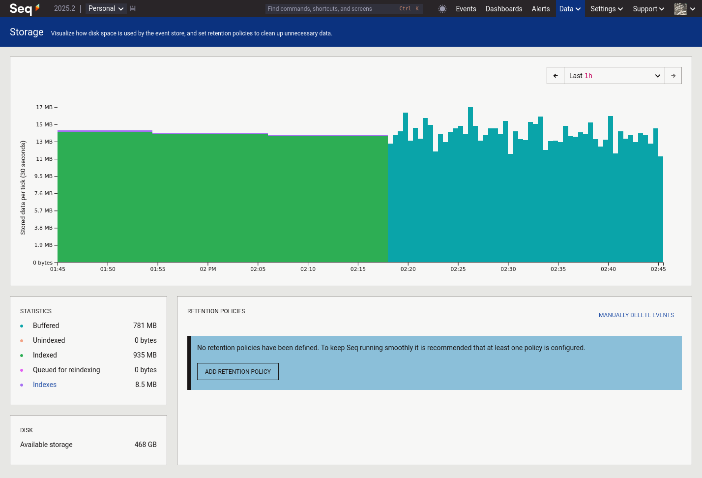
Task: Open the Events screen
Action: point(466,9)
